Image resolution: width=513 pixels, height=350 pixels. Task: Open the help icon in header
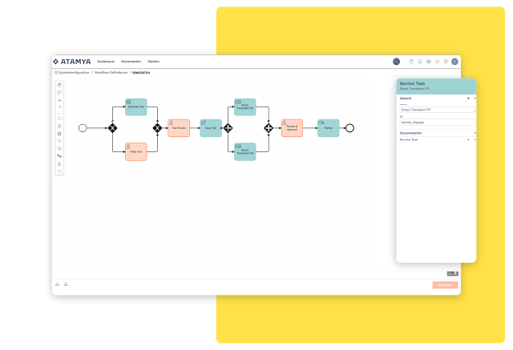[446, 62]
